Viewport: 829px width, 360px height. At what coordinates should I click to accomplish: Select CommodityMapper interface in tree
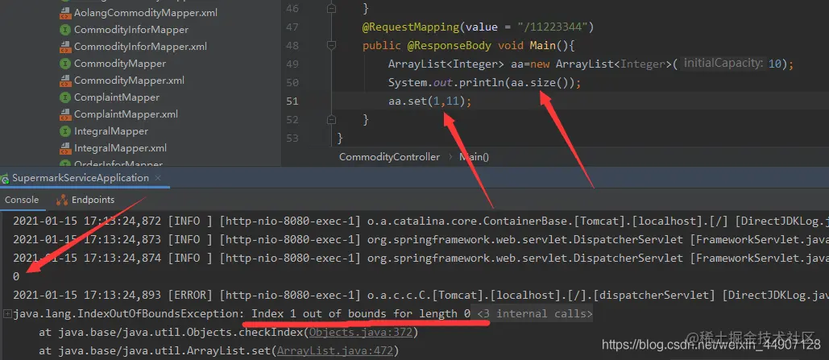click(120, 64)
